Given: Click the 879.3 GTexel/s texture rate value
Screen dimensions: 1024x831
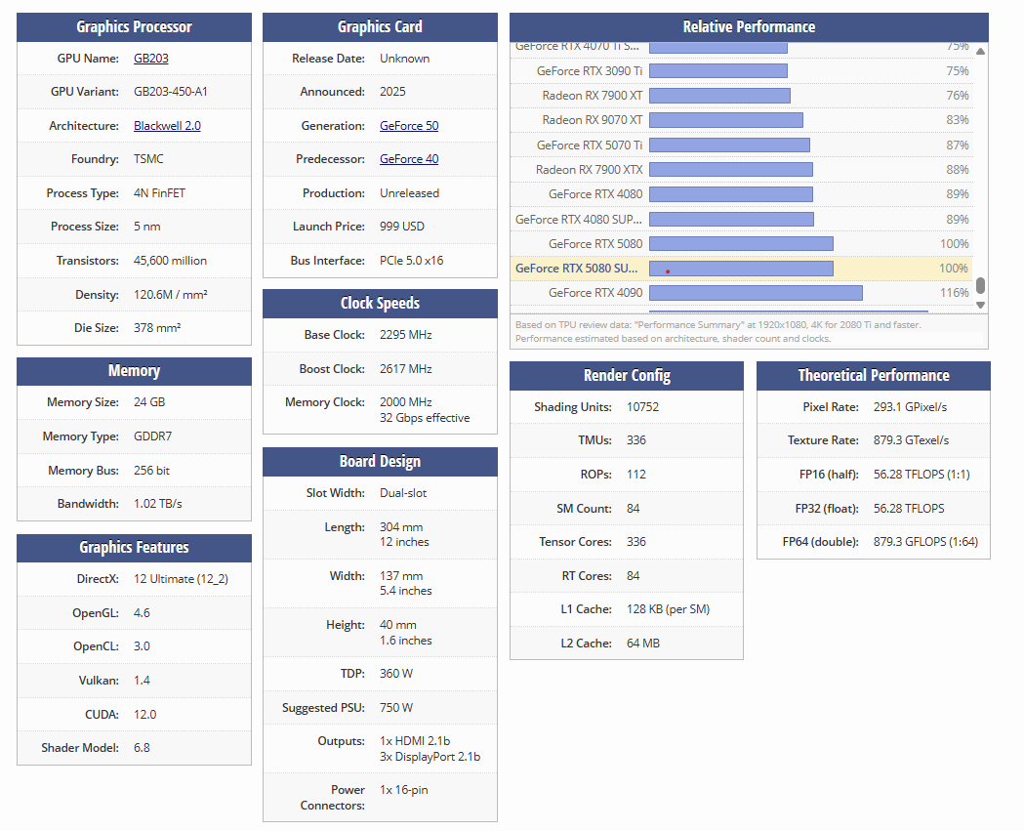Looking at the screenshot, I should tap(912, 440).
